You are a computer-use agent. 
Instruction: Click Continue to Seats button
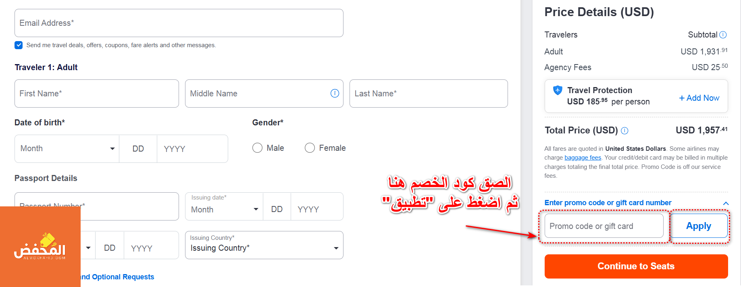(636, 266)
